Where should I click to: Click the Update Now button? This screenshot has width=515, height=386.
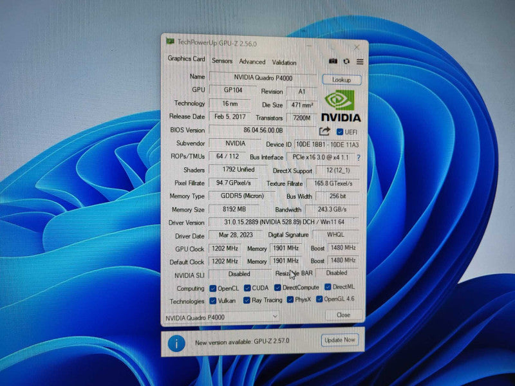click(x=340, y=340)
